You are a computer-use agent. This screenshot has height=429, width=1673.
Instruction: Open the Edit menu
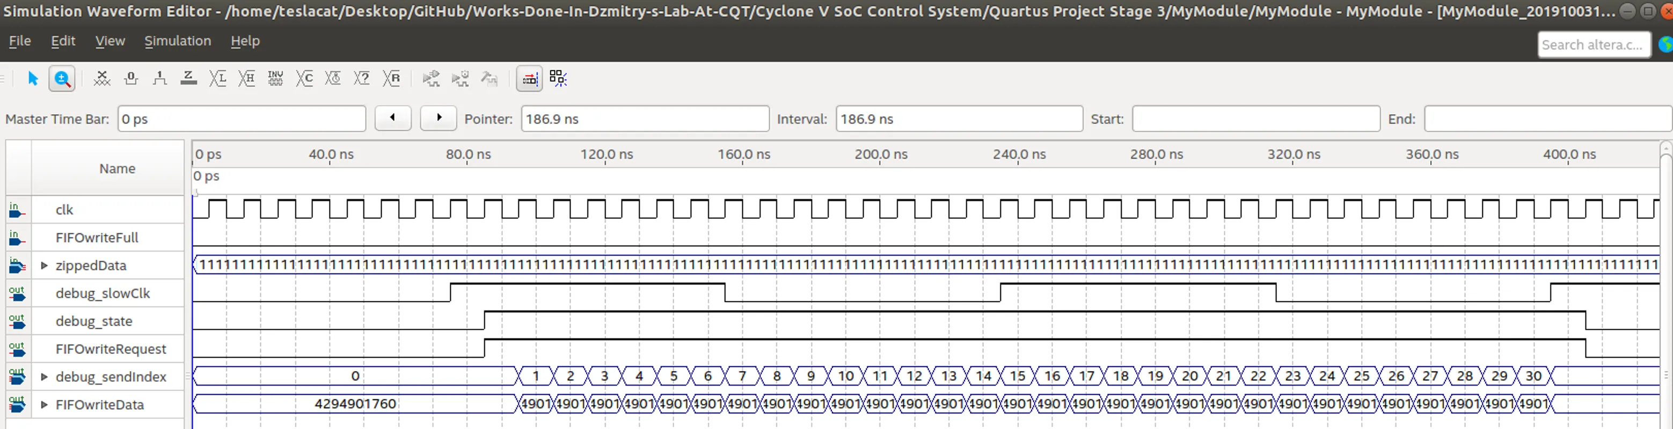[63, 41]
